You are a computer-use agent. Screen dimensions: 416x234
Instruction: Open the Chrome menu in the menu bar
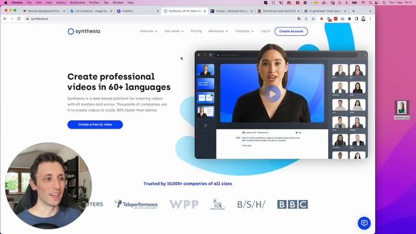17,3
